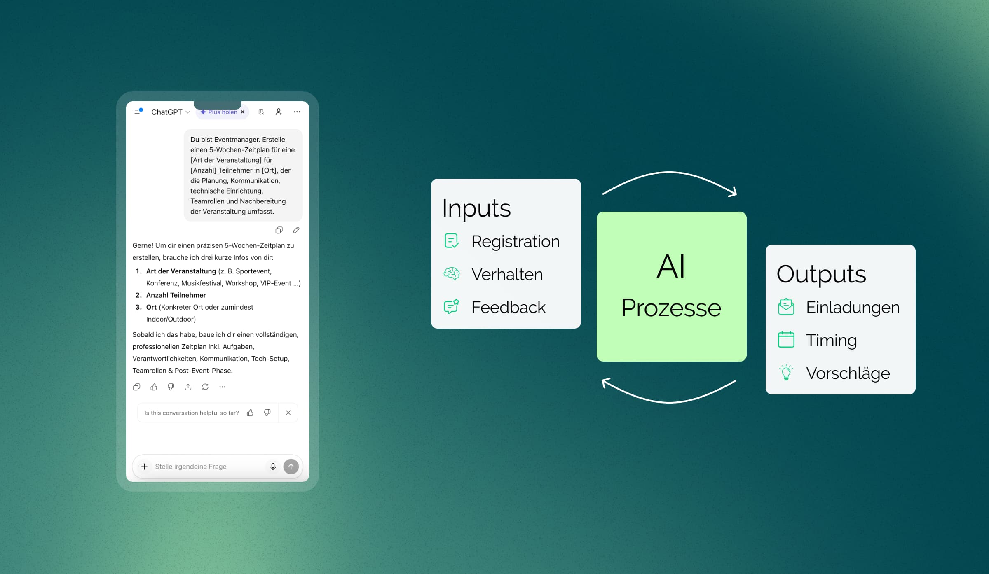The width and height of the screenshot is (989, 574).
Task: Click the add person icon
Action: click(279, 112)
